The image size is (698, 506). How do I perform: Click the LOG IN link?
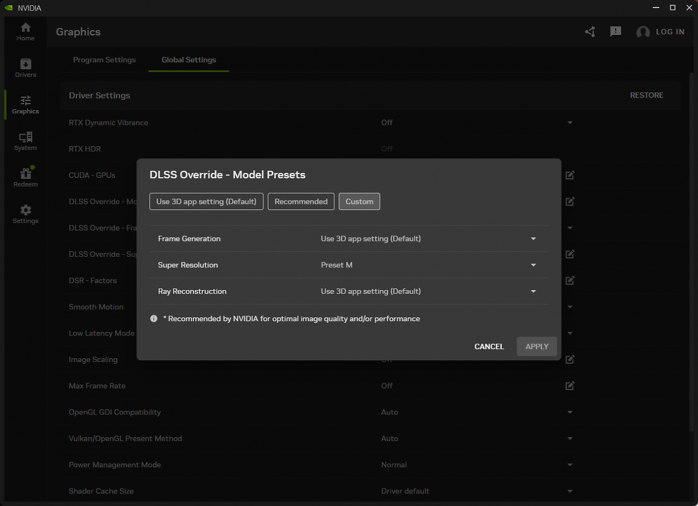click(x=670, y=32)
